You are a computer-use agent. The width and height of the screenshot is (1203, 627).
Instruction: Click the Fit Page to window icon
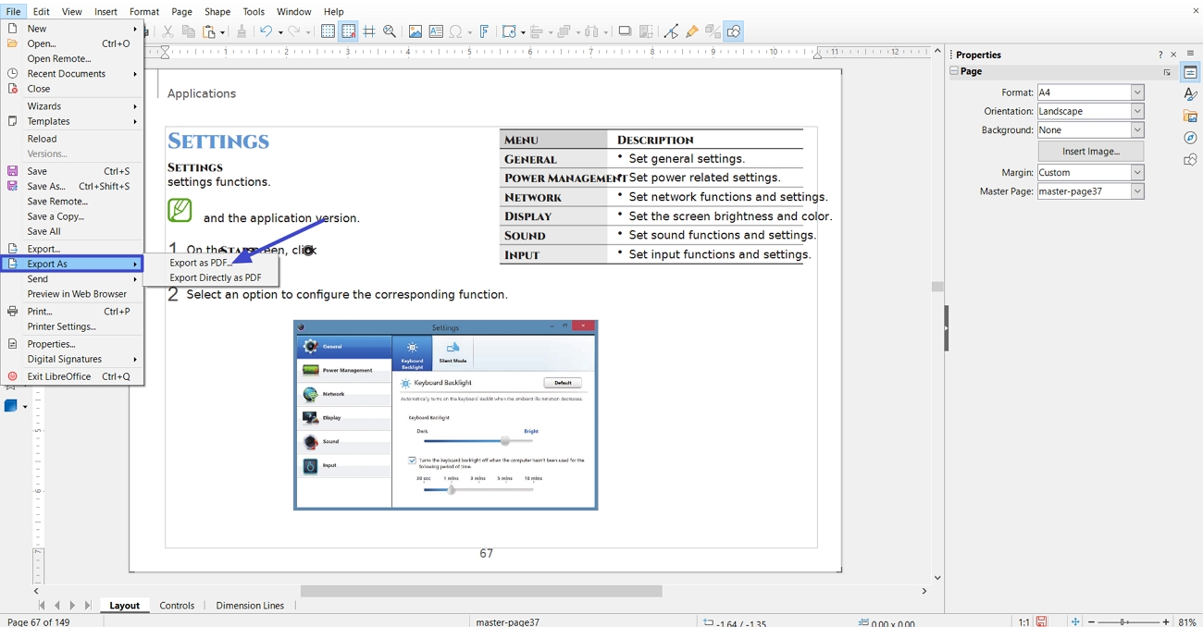point(1075,621)
